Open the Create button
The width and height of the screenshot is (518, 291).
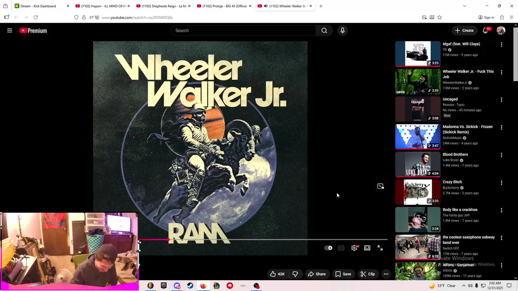(464, 30)
